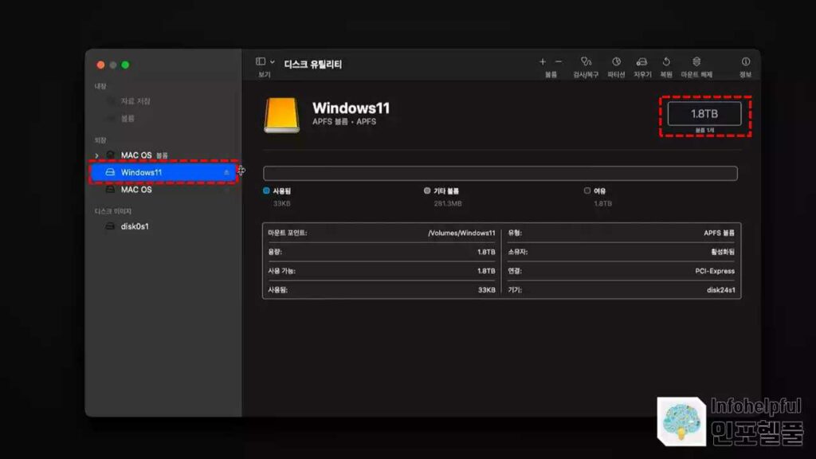Click the mount point value /Volumes/Windows11

point(461,233)
